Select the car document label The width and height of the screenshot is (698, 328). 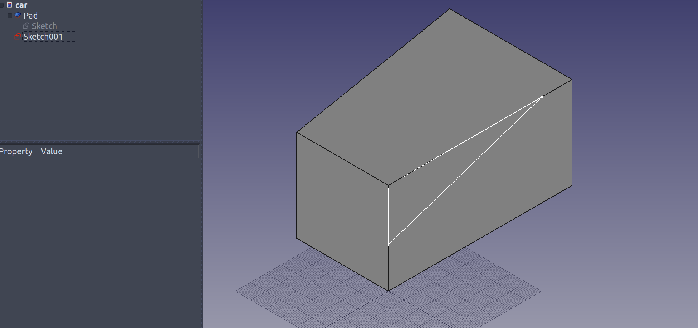coord(21,5)
